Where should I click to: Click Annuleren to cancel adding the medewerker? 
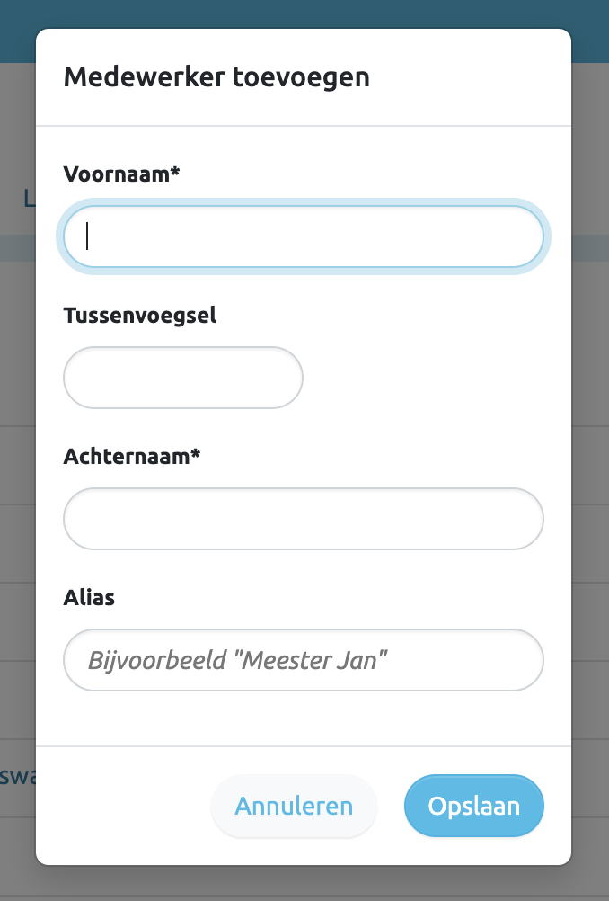coord(294,806)
